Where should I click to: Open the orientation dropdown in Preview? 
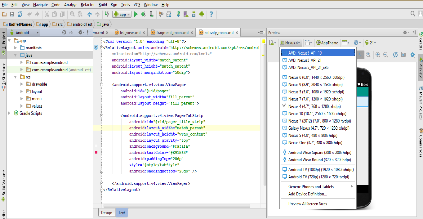(x=308, y=43)
